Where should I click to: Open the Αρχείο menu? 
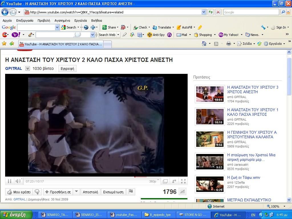coord(7,21)
